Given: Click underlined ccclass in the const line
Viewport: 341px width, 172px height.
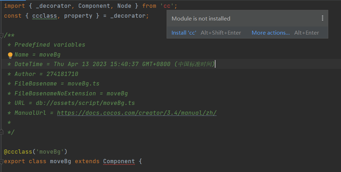Looking at the screenshot, I should coord(45,16).
